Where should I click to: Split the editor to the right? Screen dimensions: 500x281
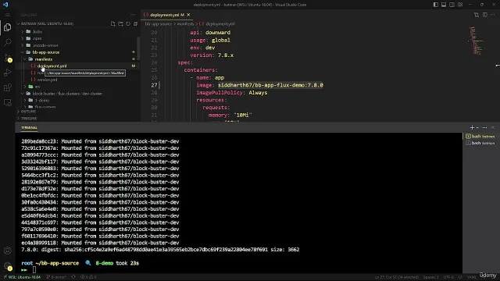(484, 15)
